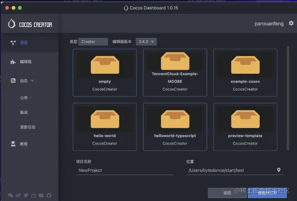Collapse the 动态 section chevron
Screen dimensions: 297x201
[x=33, y=80]
